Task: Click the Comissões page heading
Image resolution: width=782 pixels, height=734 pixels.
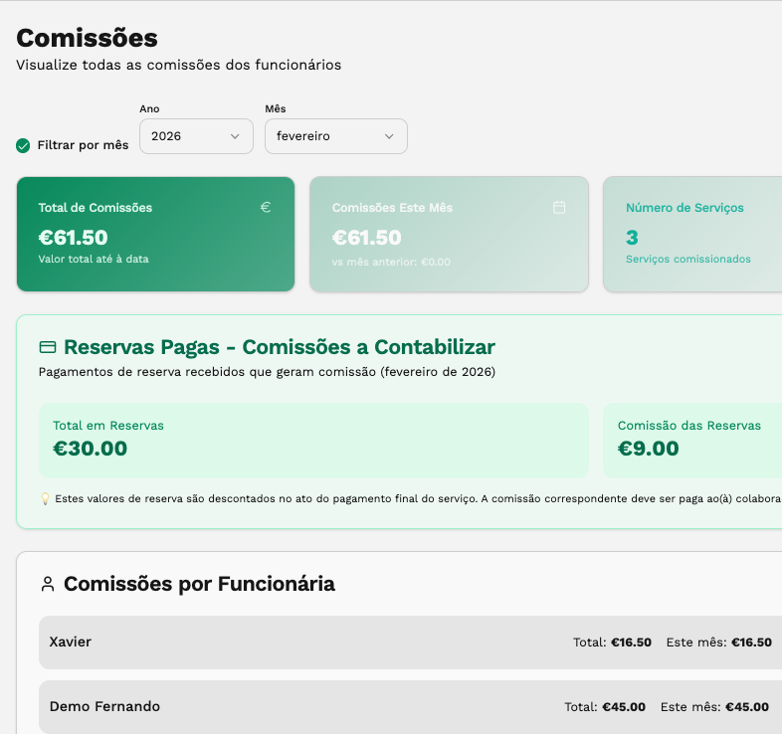Action: [88, 38]
